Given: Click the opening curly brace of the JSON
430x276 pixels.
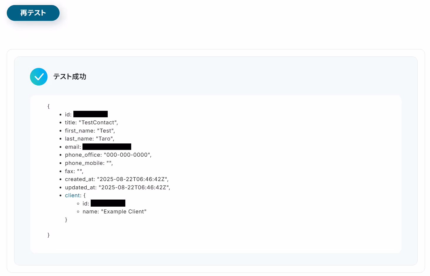Looking at the screenshot, I should [x=49, y=106].
